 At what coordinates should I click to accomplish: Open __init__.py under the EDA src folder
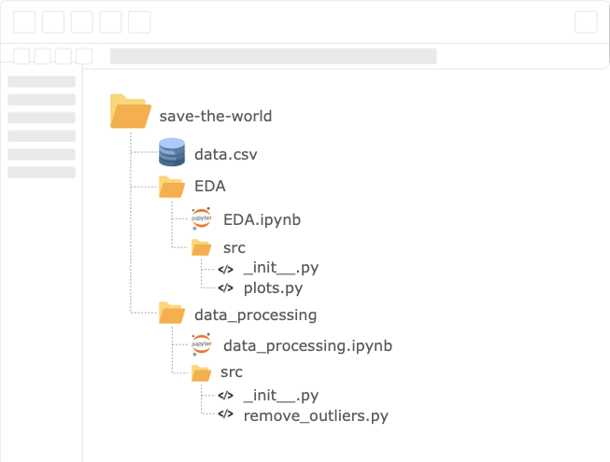281,268
